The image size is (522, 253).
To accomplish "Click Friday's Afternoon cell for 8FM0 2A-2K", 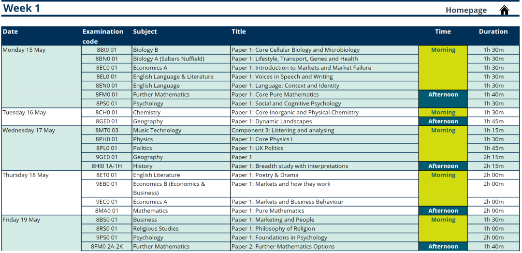I will [443, 247].
